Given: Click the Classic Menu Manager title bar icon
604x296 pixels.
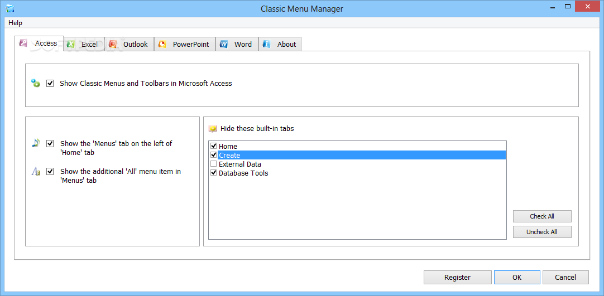Looking at the screenshot, I should (x=10, y=8).
